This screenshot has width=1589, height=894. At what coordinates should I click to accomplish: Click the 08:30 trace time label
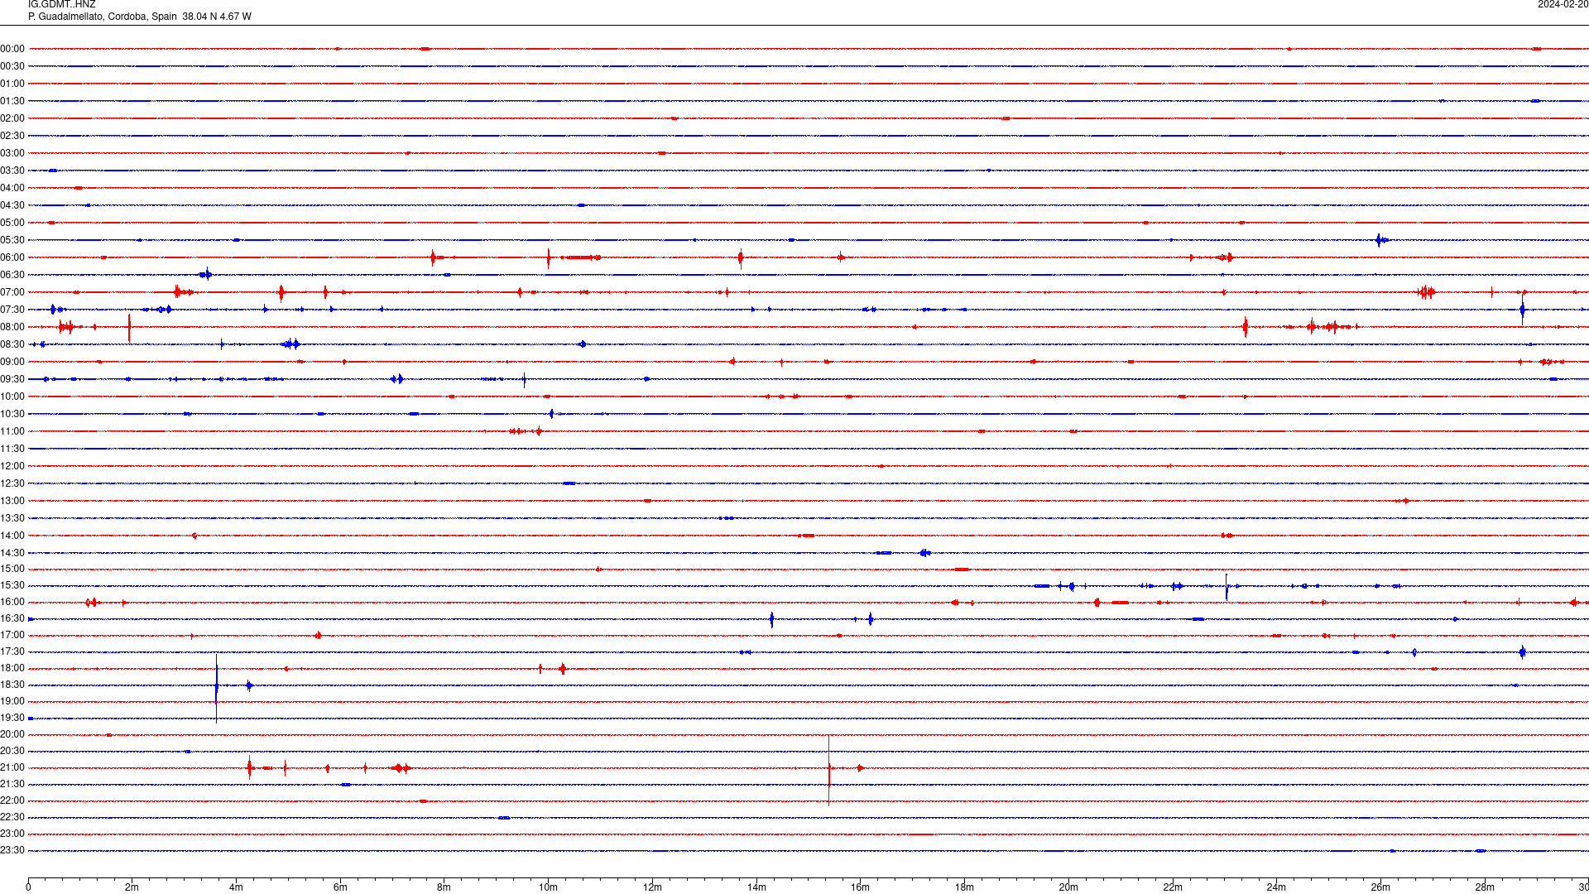[12, 344]
